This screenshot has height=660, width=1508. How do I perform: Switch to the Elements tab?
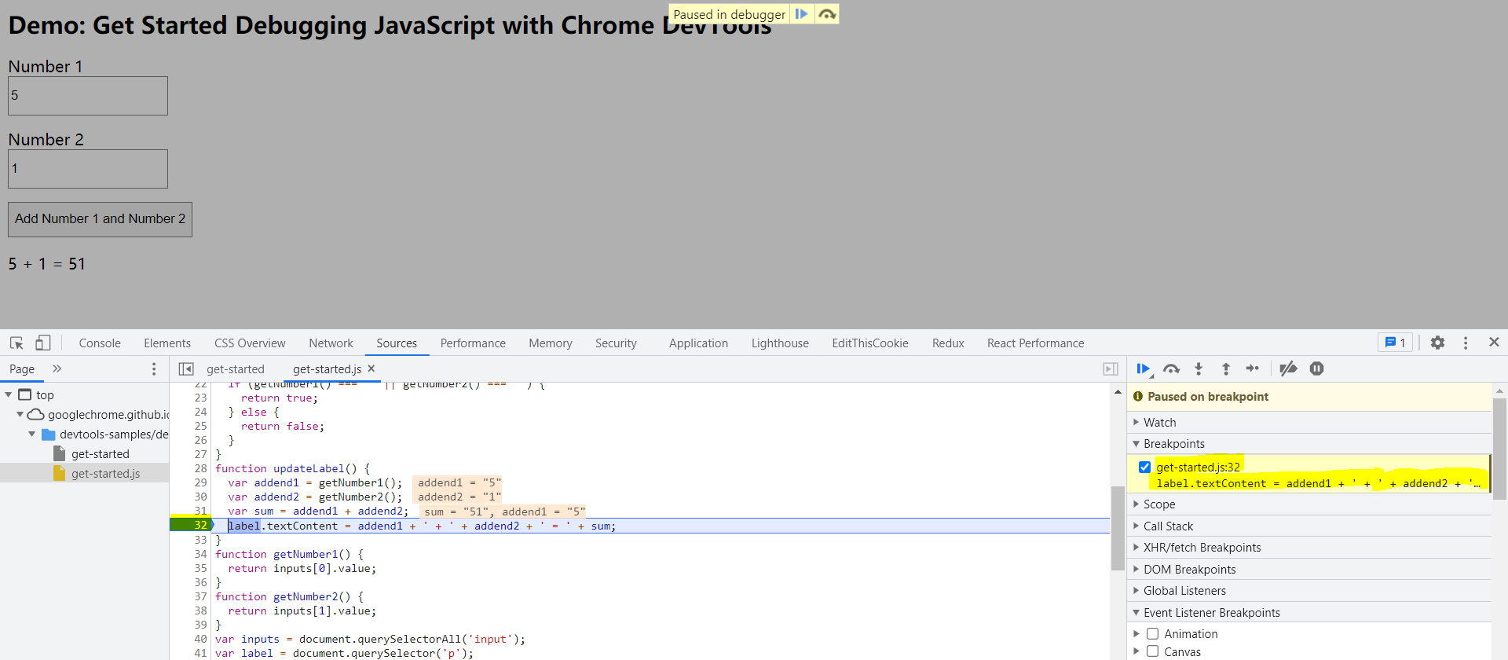pos(167,343)
